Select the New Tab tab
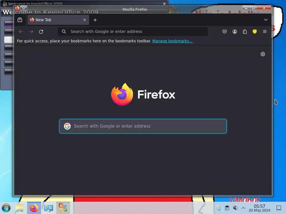 pyautogui.click(x=58, y=20)
